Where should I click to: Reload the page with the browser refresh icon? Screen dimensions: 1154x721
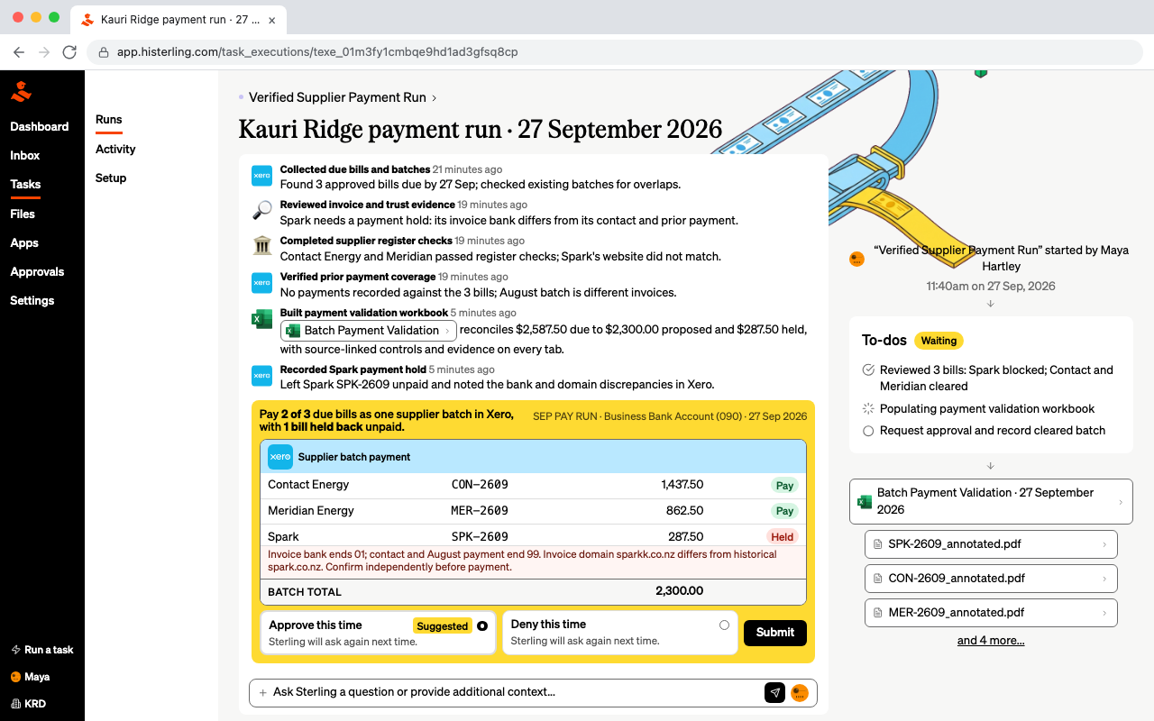[69, 52]
